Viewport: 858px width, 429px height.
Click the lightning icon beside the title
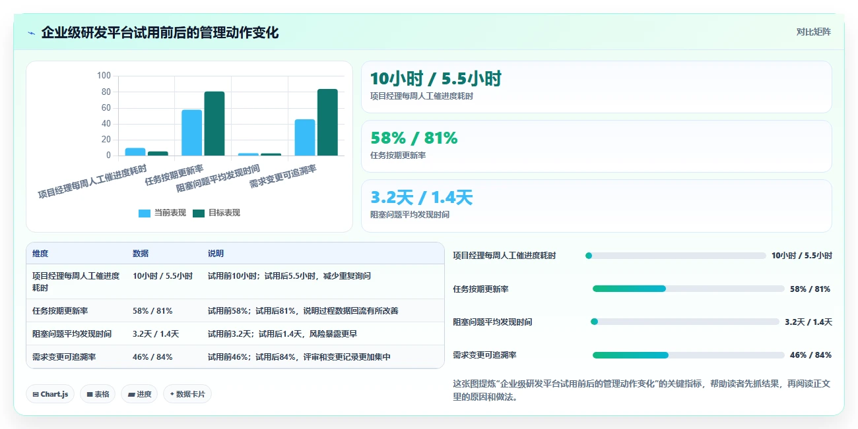[31, 33]
